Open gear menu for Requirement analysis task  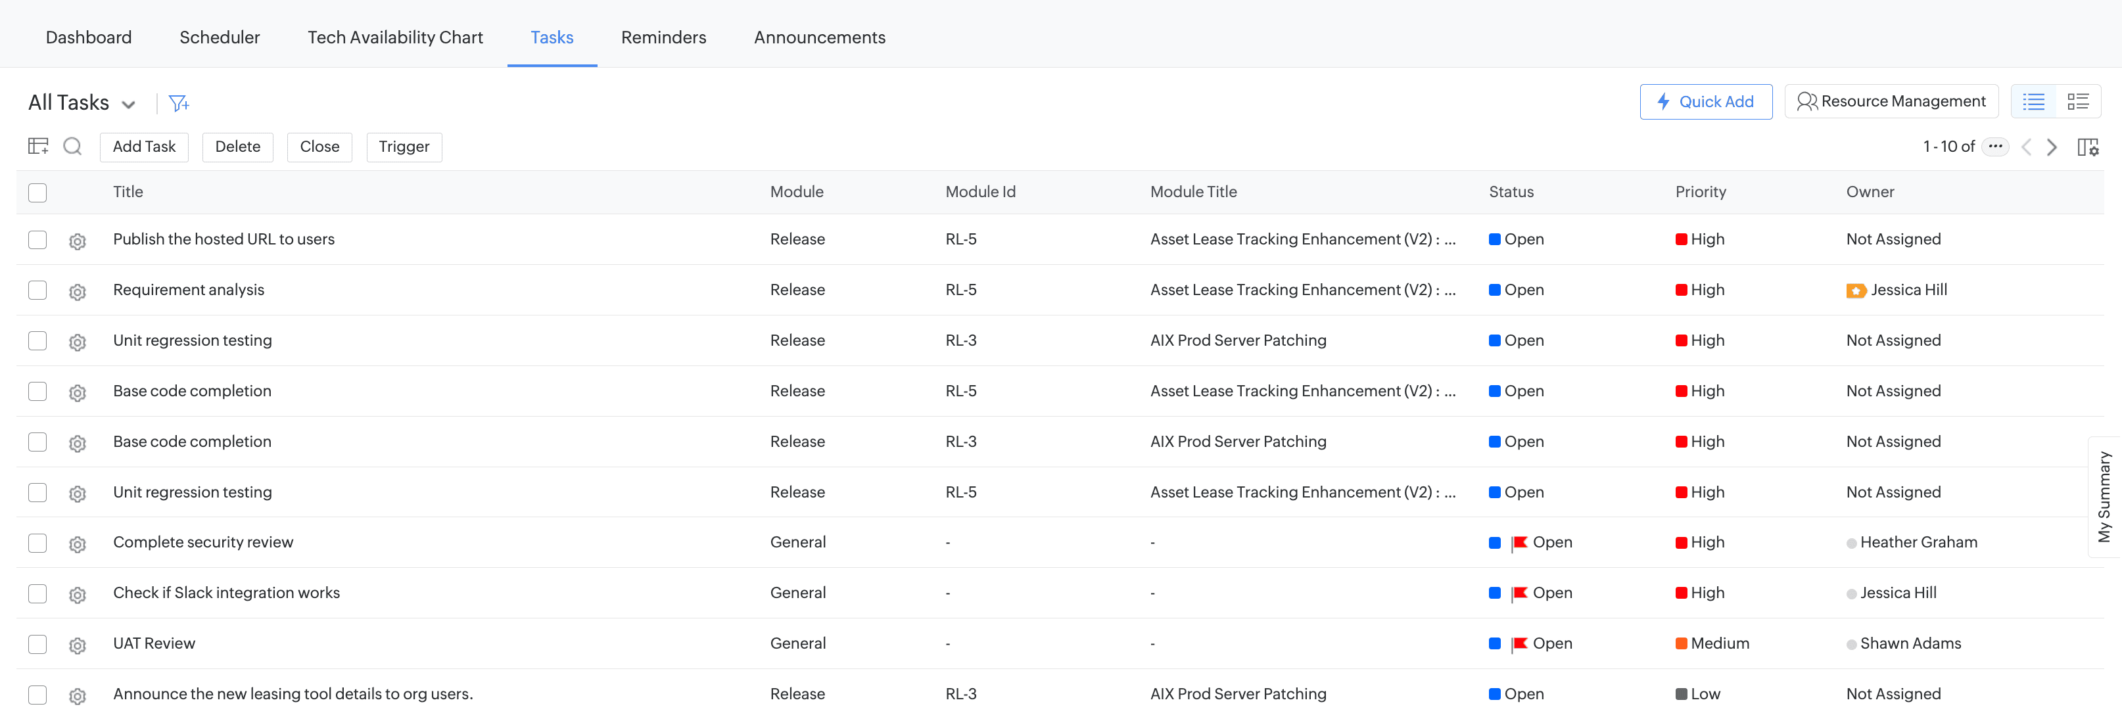78,292
